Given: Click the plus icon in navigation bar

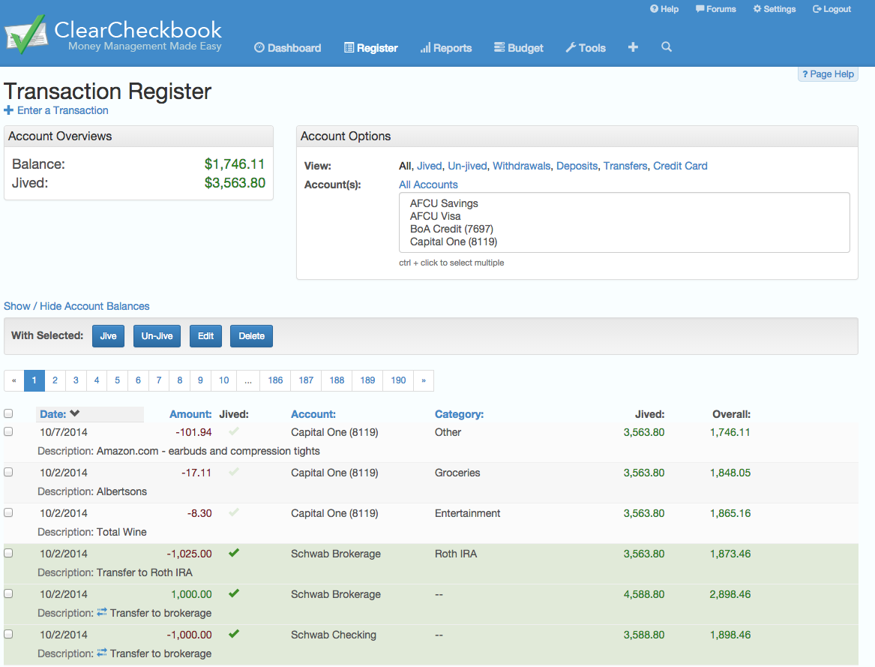Looking at the screenshot, I should pyautogui.click(x=633, y=47).
